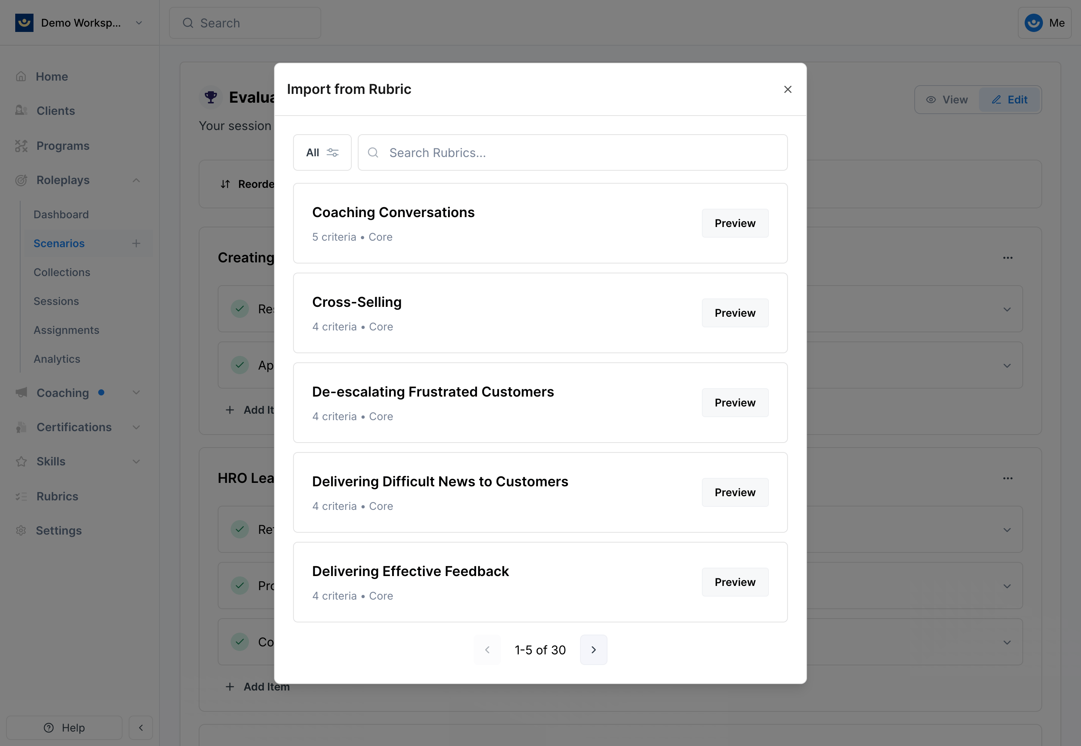Open Analytics in the sidebar
1081x746 pixels.
57,359
